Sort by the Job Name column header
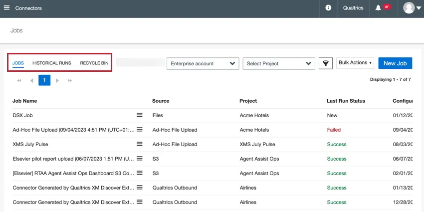Screen dimensions: 424x212 25,101
